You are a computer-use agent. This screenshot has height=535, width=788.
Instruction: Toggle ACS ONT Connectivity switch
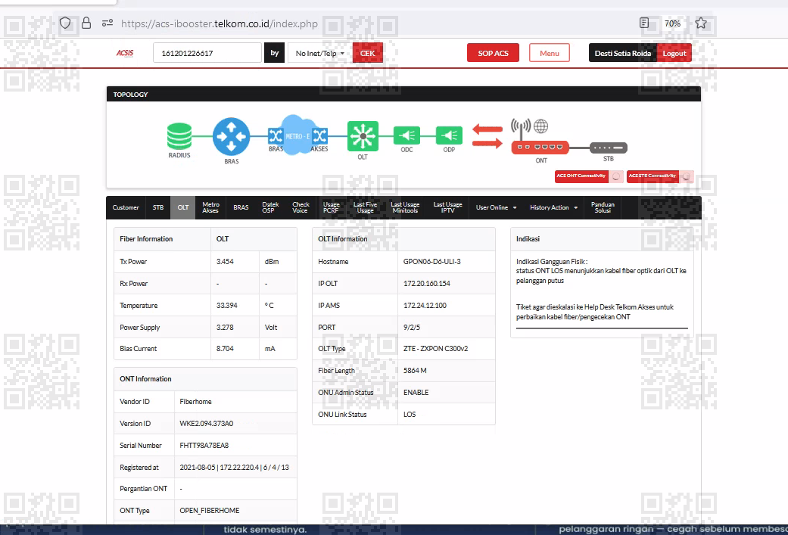(616, 176)
